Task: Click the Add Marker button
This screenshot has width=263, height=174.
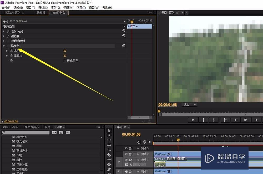Action: coord(193,120)
